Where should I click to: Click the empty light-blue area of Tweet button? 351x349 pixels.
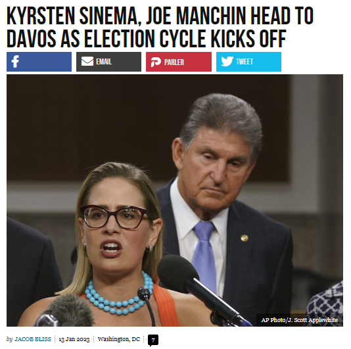pos(268,62)
